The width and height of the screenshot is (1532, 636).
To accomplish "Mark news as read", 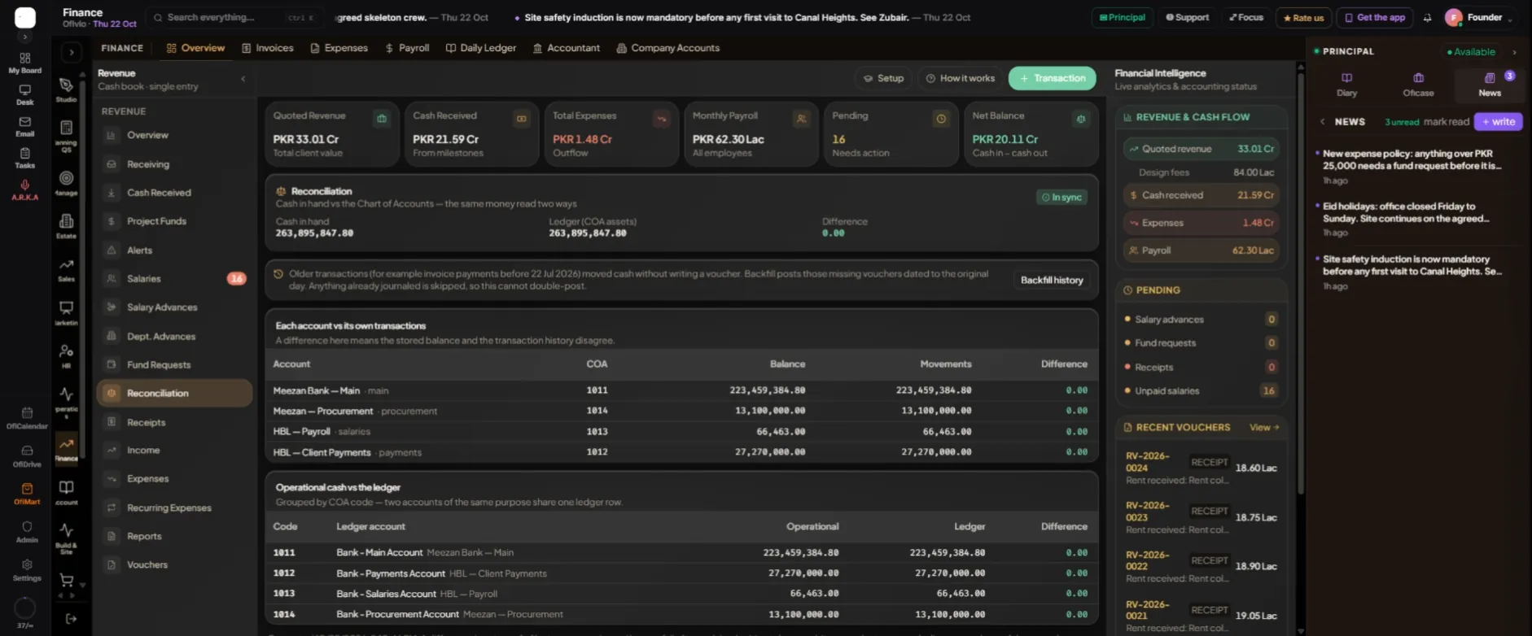I will 1447,122.
